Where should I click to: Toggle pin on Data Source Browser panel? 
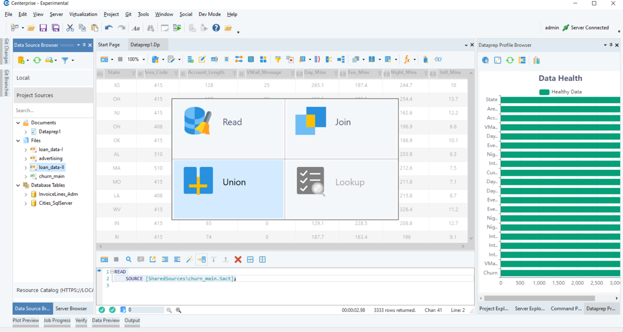point(84,45)
